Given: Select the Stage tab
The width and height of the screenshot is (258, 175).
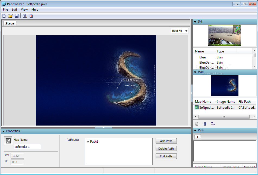Looking at the screenshot, I should (10, 23).
